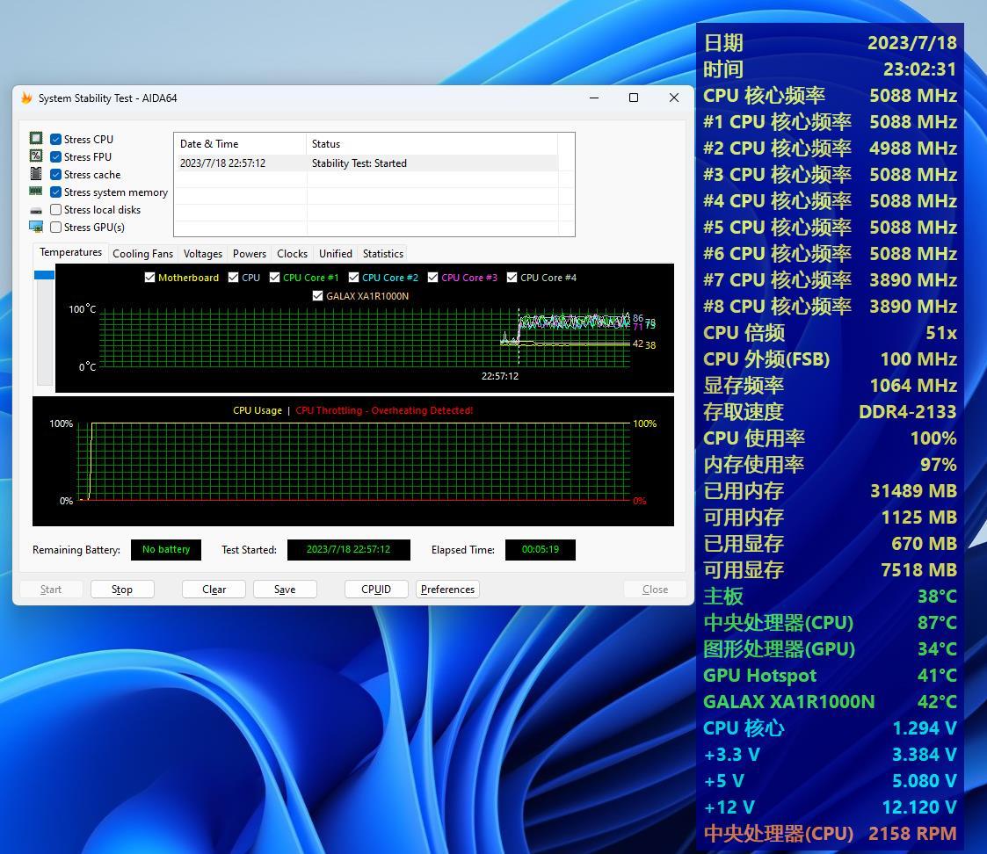The image size is (987, 854).
Task: Click the CPU 使用率 100% sensor row
Action: [x=830, y=438]
